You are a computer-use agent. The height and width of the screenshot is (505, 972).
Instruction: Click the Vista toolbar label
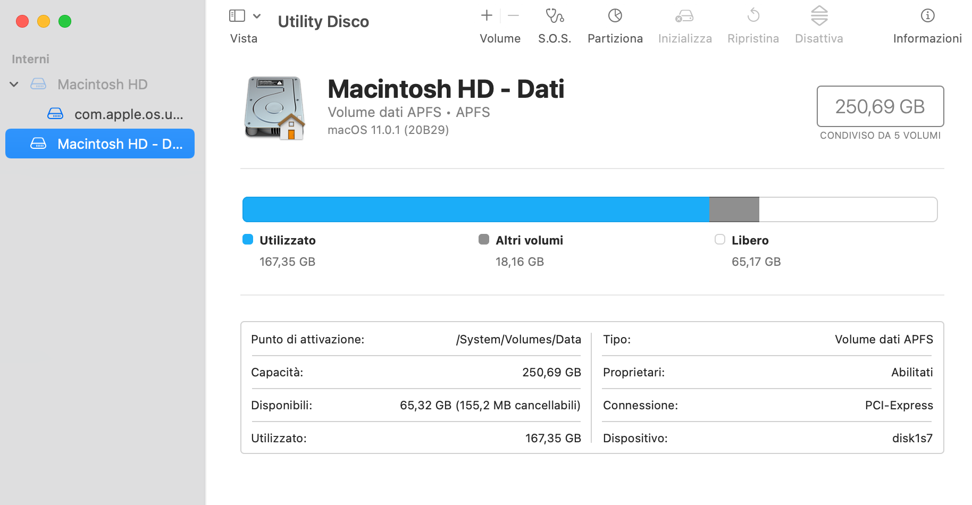click(244, 38)
